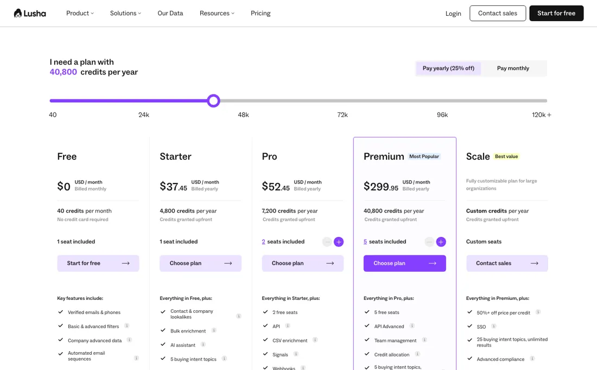Screen dimensions: 597x370
Task: Click the credits slider handle
Action: coord(214,101)
